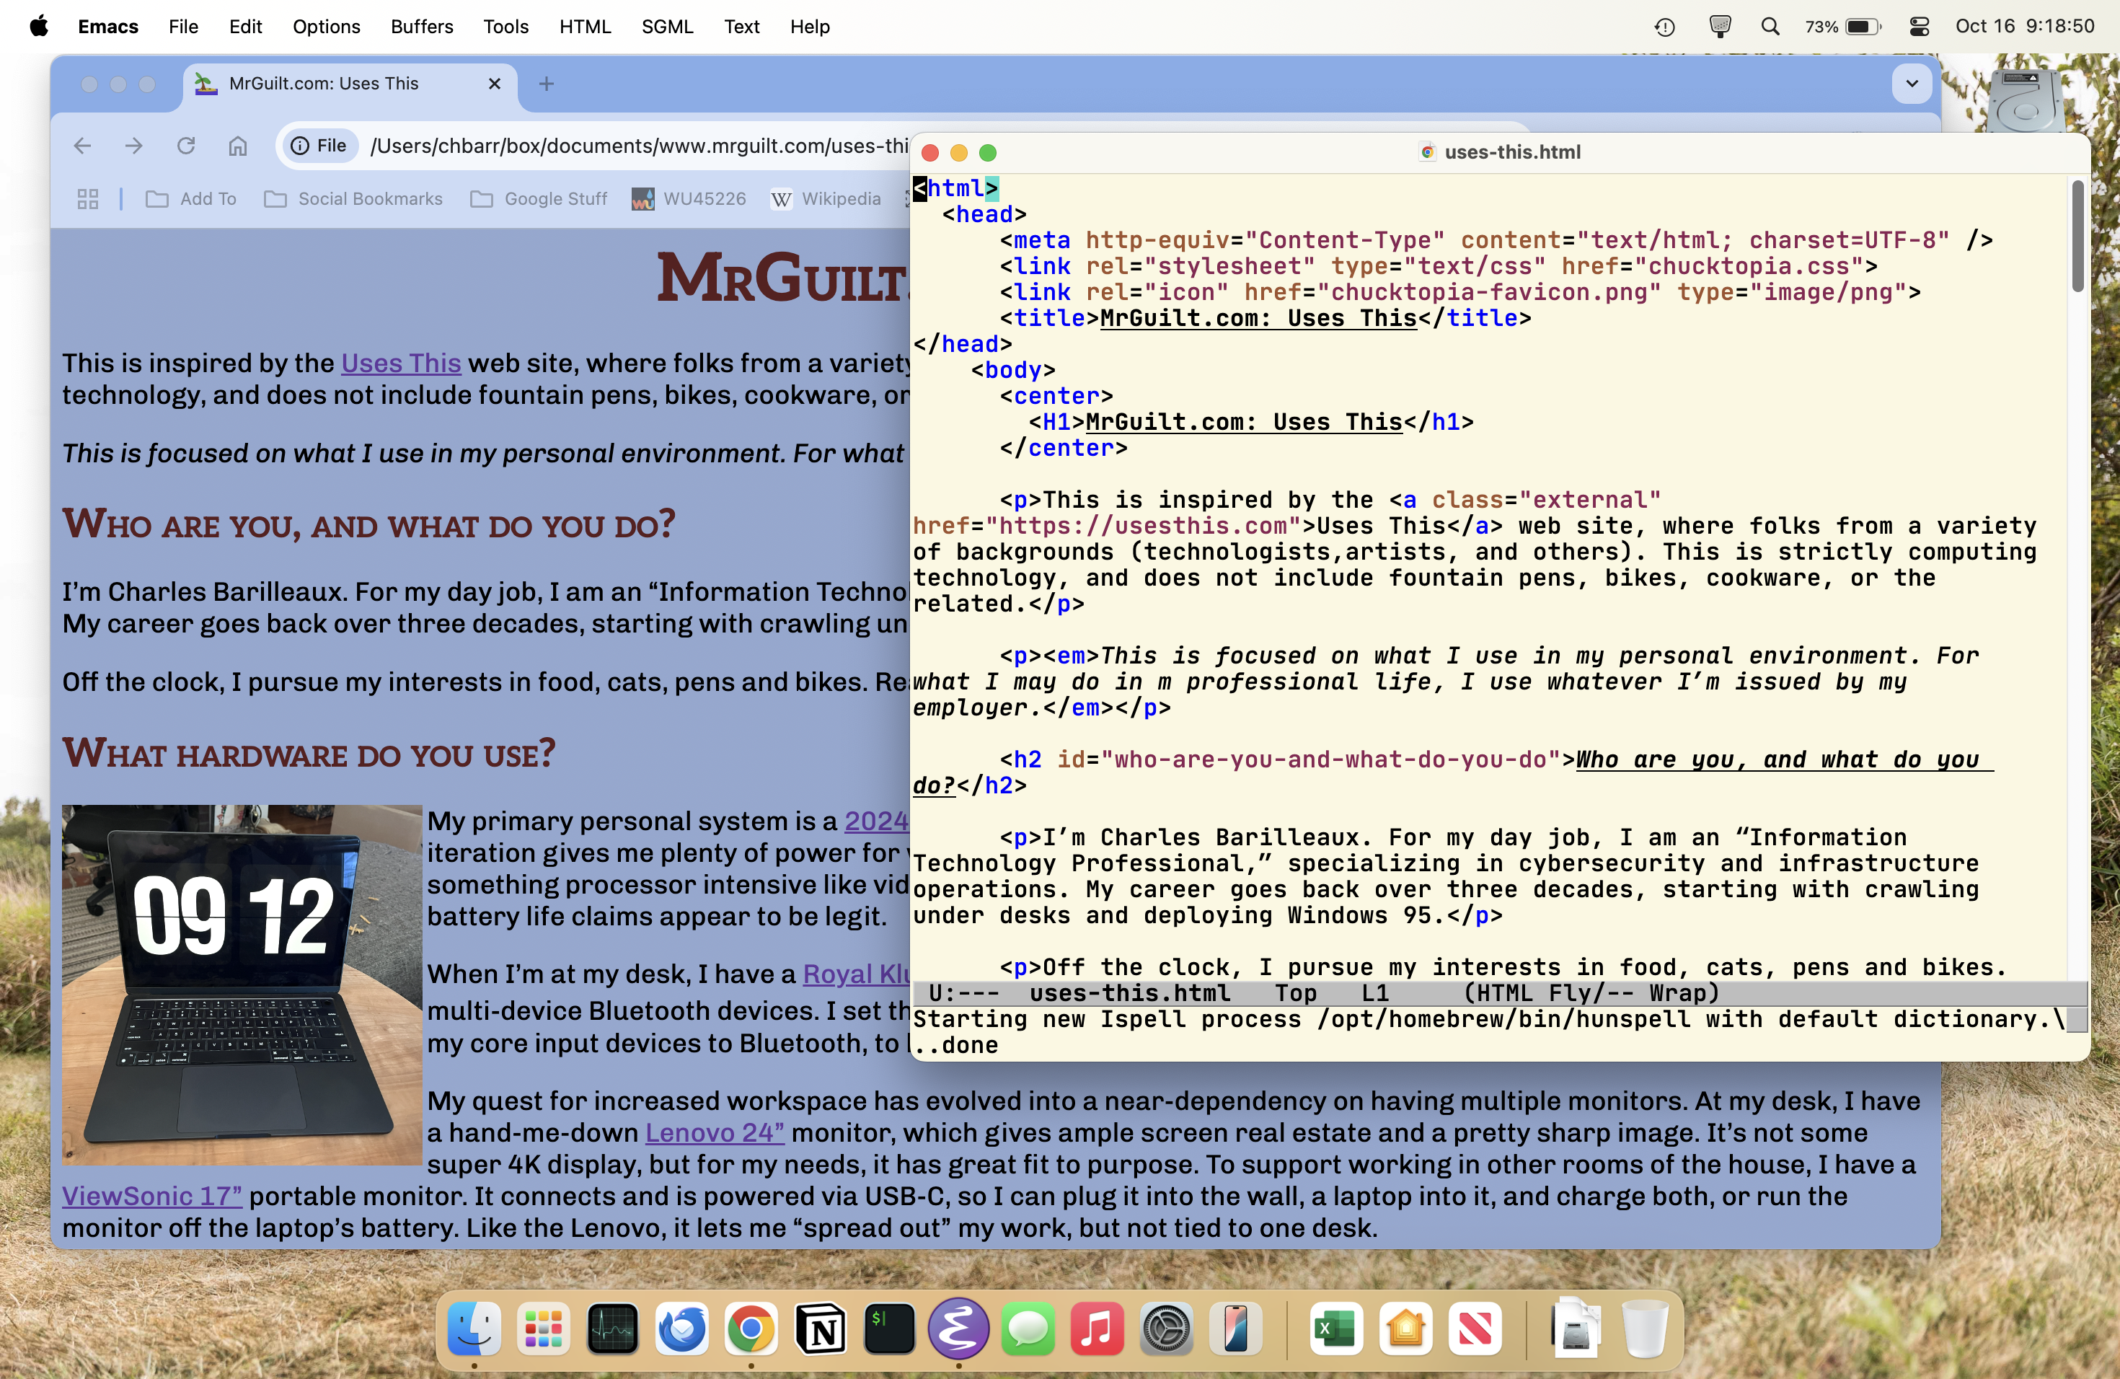Open Activity Monitor in the dock
2120x1379 pixels.
[x=613, y=1330]
